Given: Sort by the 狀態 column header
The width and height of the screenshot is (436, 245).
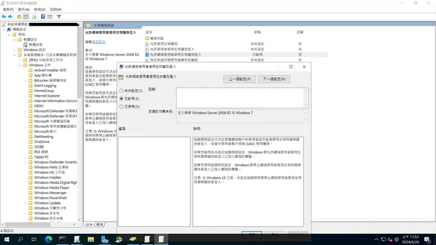Looking at the screenshot, I should 257,32.
